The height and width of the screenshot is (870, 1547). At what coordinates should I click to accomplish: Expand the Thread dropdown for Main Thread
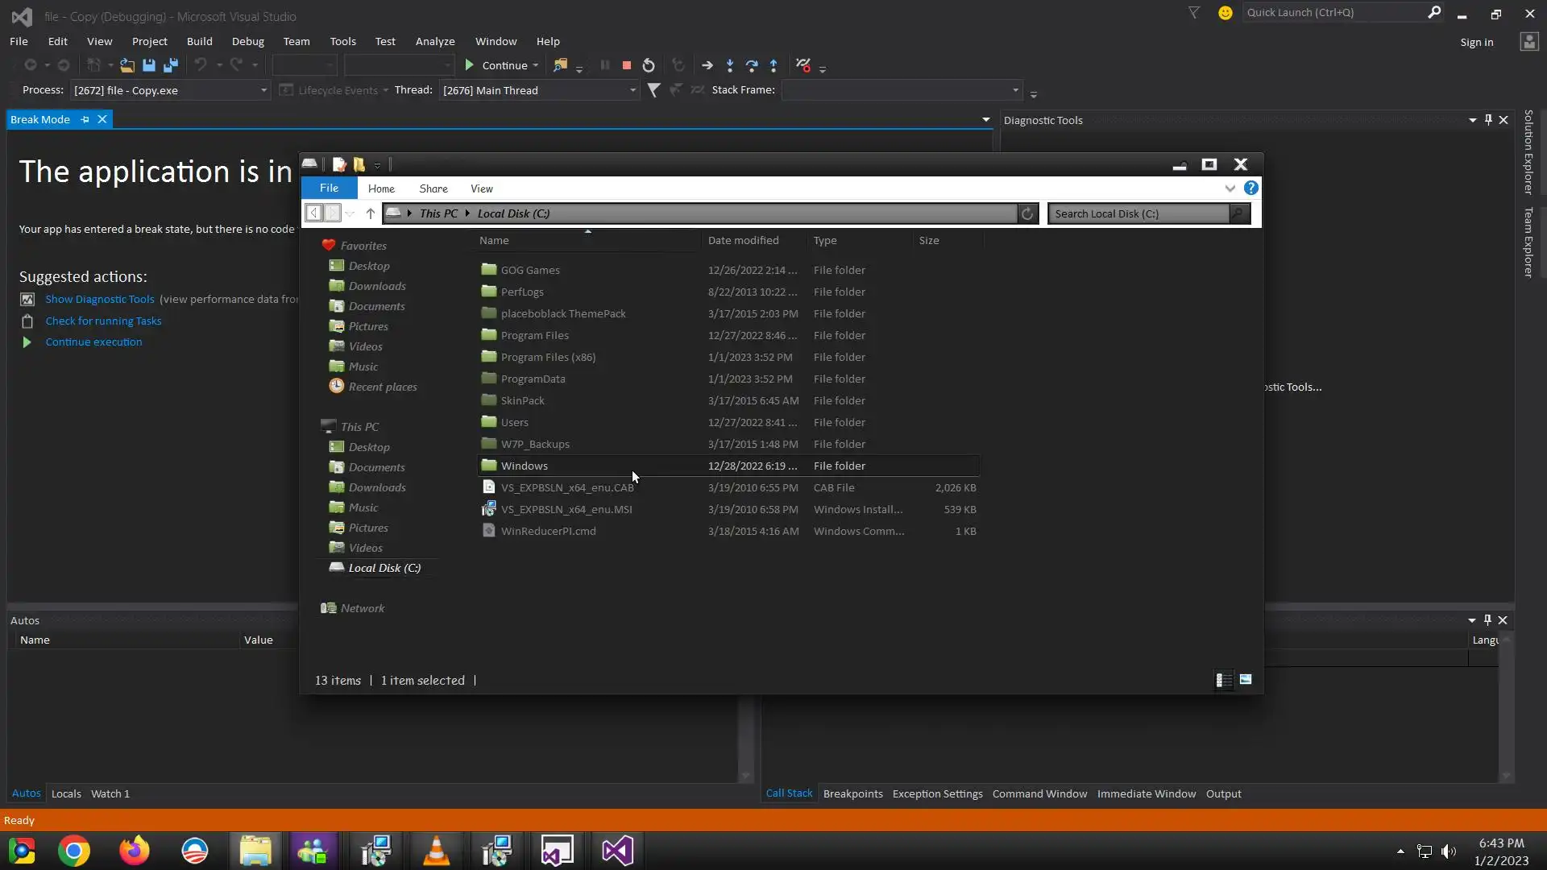(632, 90)
